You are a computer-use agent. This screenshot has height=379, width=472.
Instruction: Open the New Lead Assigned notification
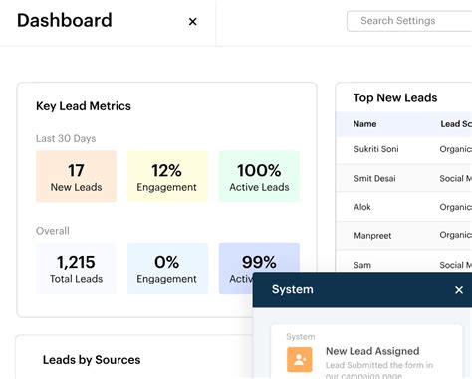(x=366, y=352)
